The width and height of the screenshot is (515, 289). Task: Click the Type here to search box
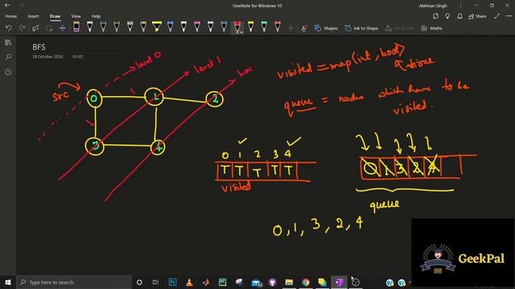click(74, 282)
